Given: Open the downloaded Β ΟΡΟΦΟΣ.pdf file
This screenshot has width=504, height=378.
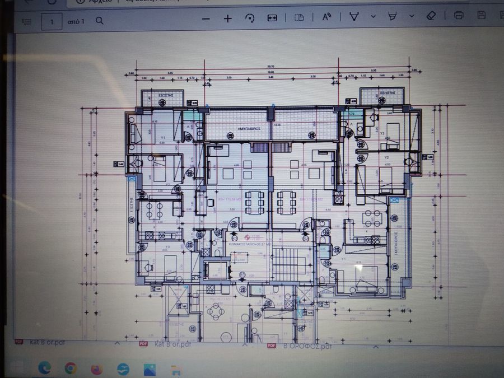Looking at the screenshot, I should [299, 346].
